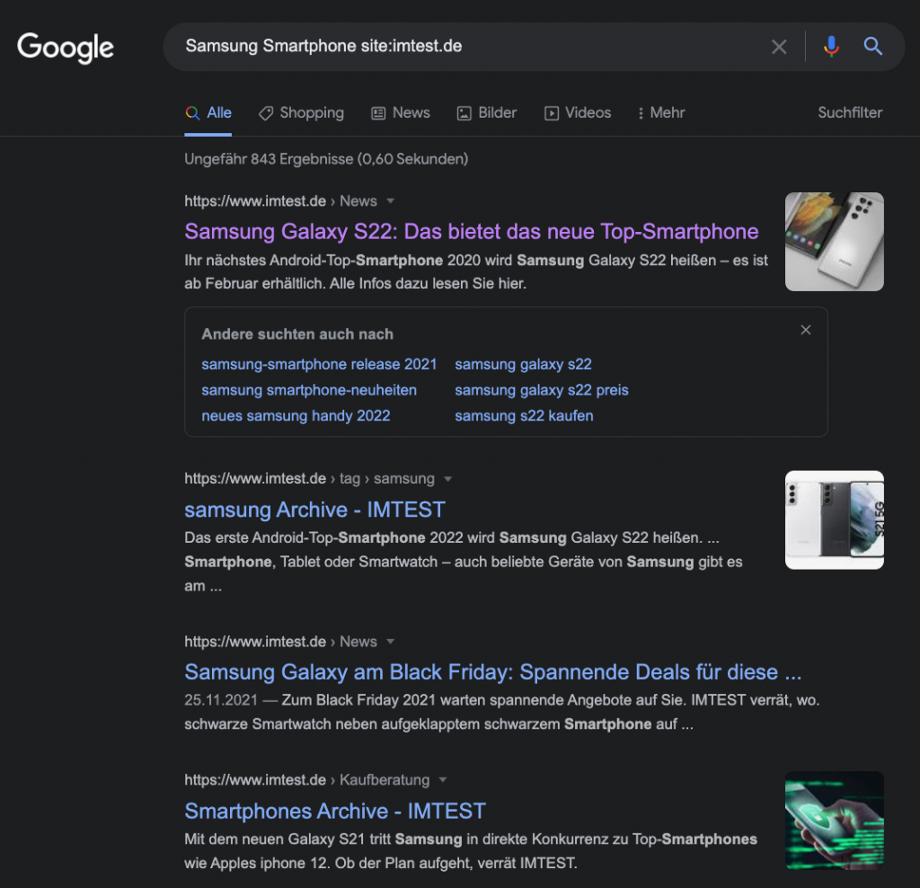Open 'Samsung Galaxy S22: Das bietet' result
The image size is (920, 888).
click(471, 231)
